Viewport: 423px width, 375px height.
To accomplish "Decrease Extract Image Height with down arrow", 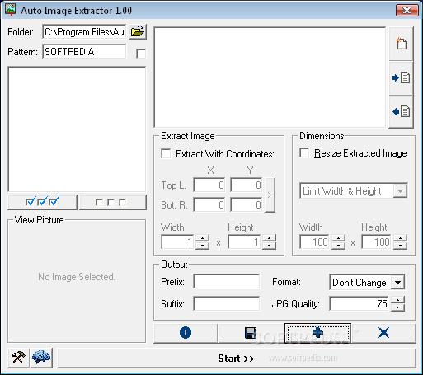I will [269, 246].
